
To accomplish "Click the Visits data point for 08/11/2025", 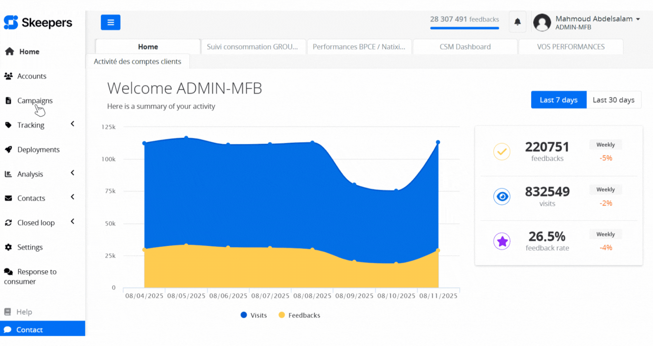I will [438, 142].
